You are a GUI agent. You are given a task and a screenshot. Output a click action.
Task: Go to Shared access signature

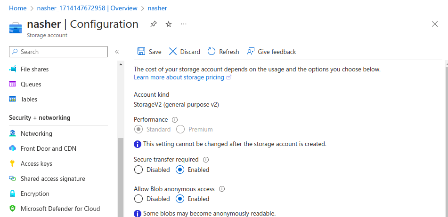point(53,178)
